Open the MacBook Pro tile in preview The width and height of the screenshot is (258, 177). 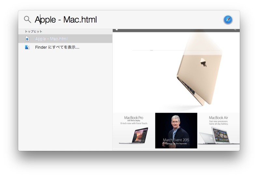(134, 131)
